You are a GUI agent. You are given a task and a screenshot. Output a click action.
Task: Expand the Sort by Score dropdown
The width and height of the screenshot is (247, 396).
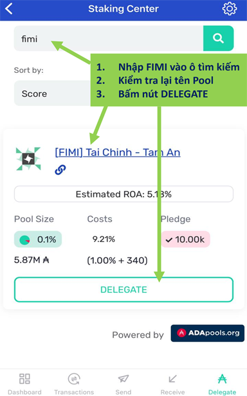pos(52,94)
